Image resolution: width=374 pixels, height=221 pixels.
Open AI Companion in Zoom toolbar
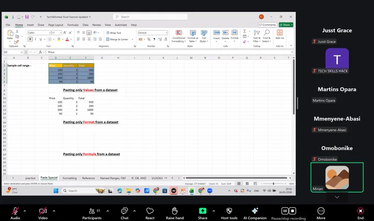[255, 213]
